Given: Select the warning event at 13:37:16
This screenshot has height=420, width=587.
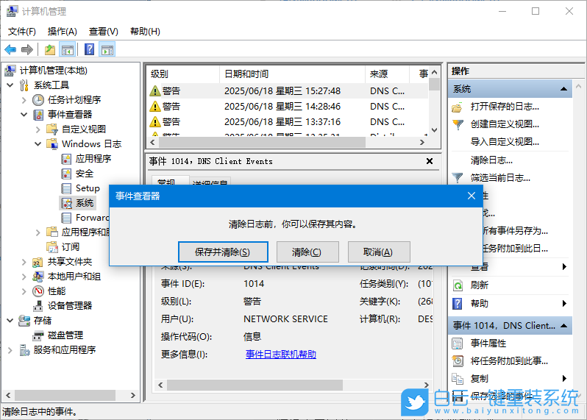Looking at the screenshot, I should (x=287, y=121).
